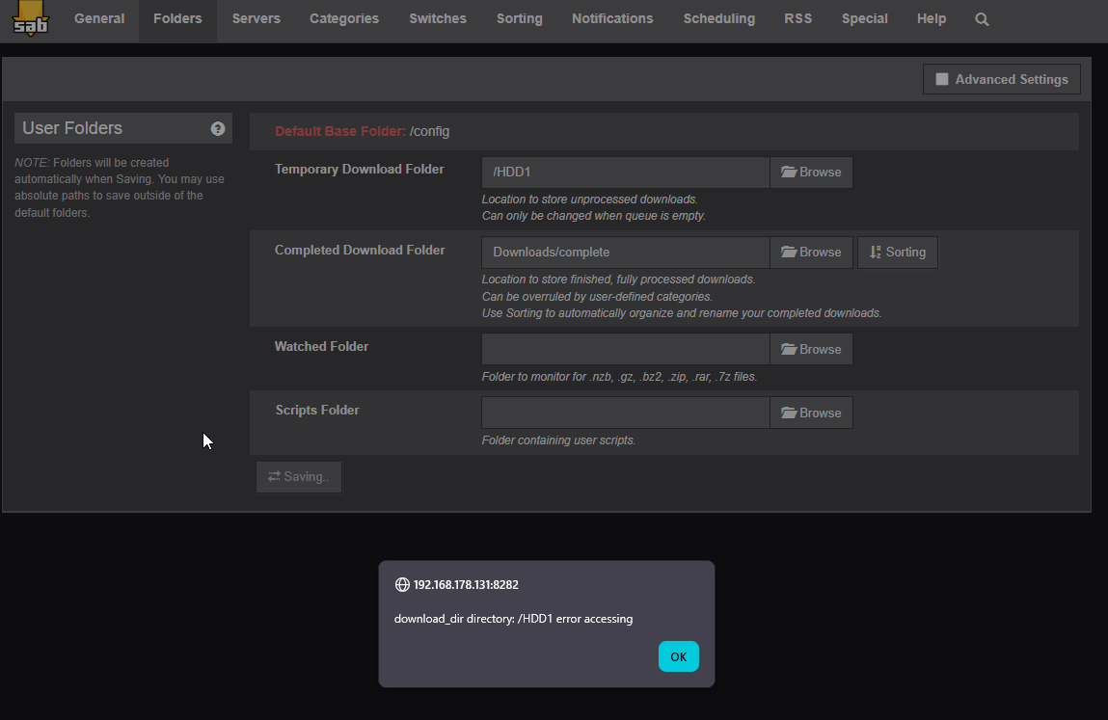Open the RSS tab
Viewport: 1108px width, 720px height.
pos(797,19)
